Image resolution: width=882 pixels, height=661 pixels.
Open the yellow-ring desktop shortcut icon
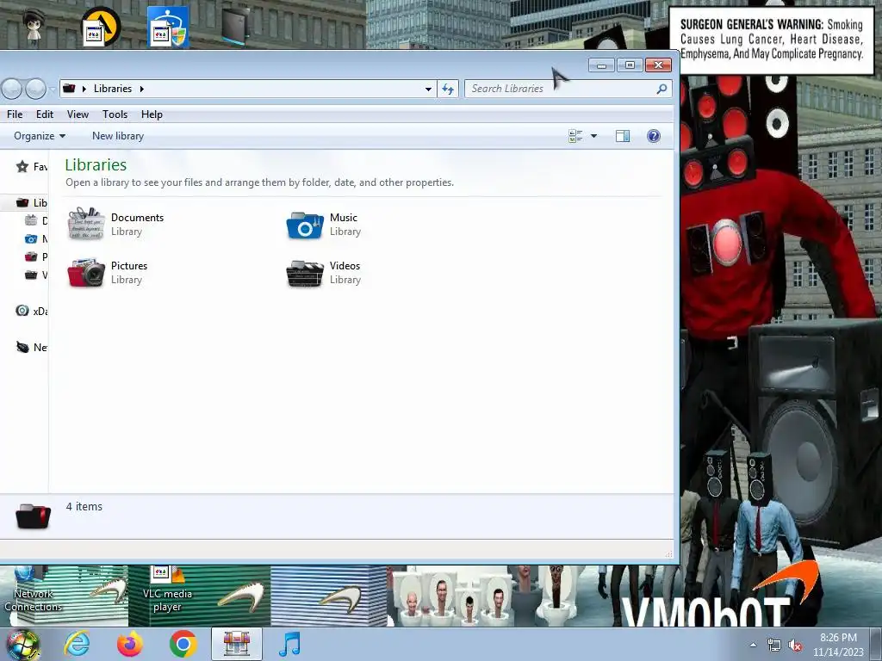pyautogui.click(x=101, y=27)
